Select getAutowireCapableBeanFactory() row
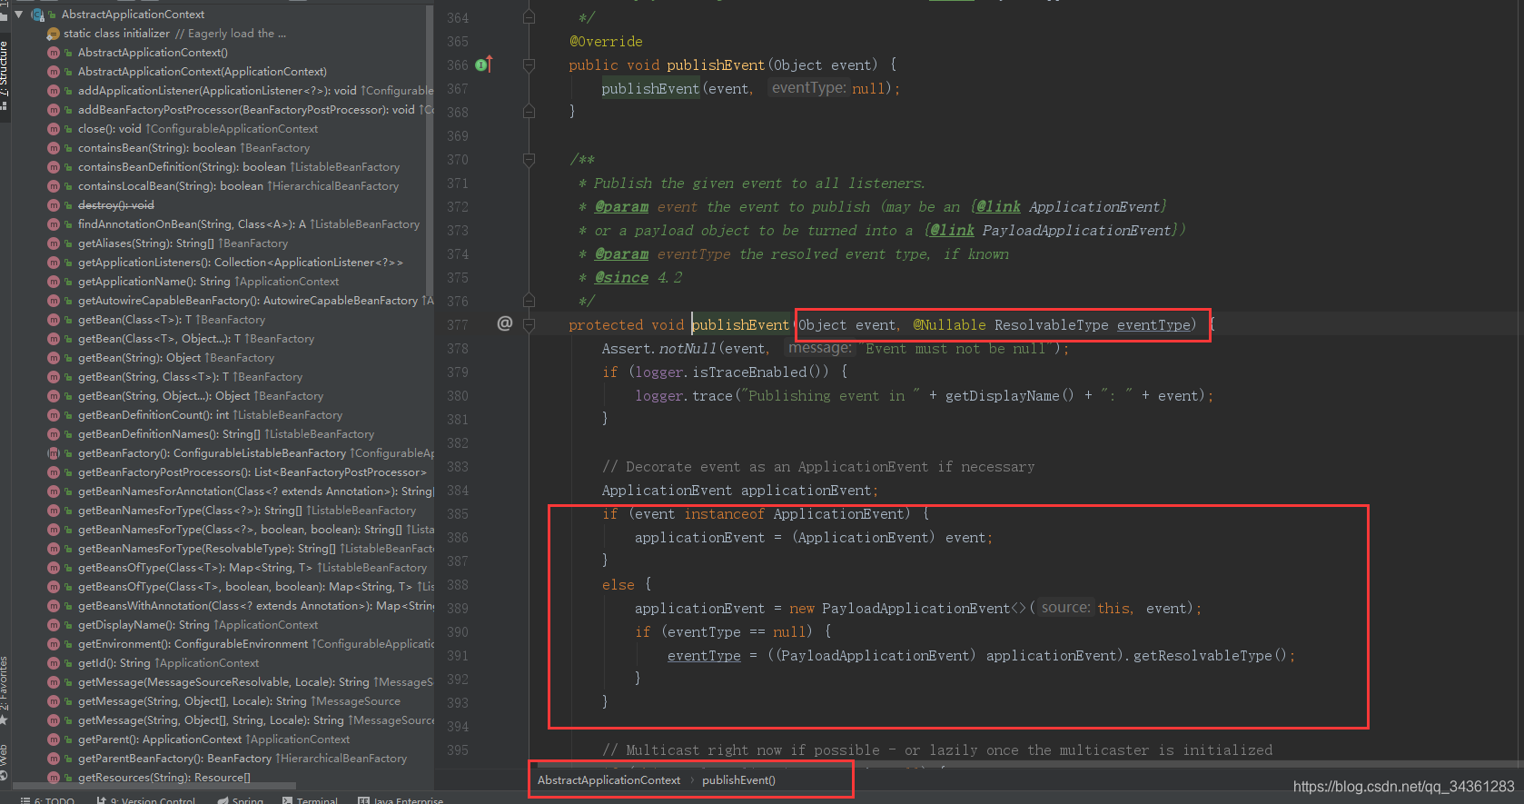 click(255, 301)
